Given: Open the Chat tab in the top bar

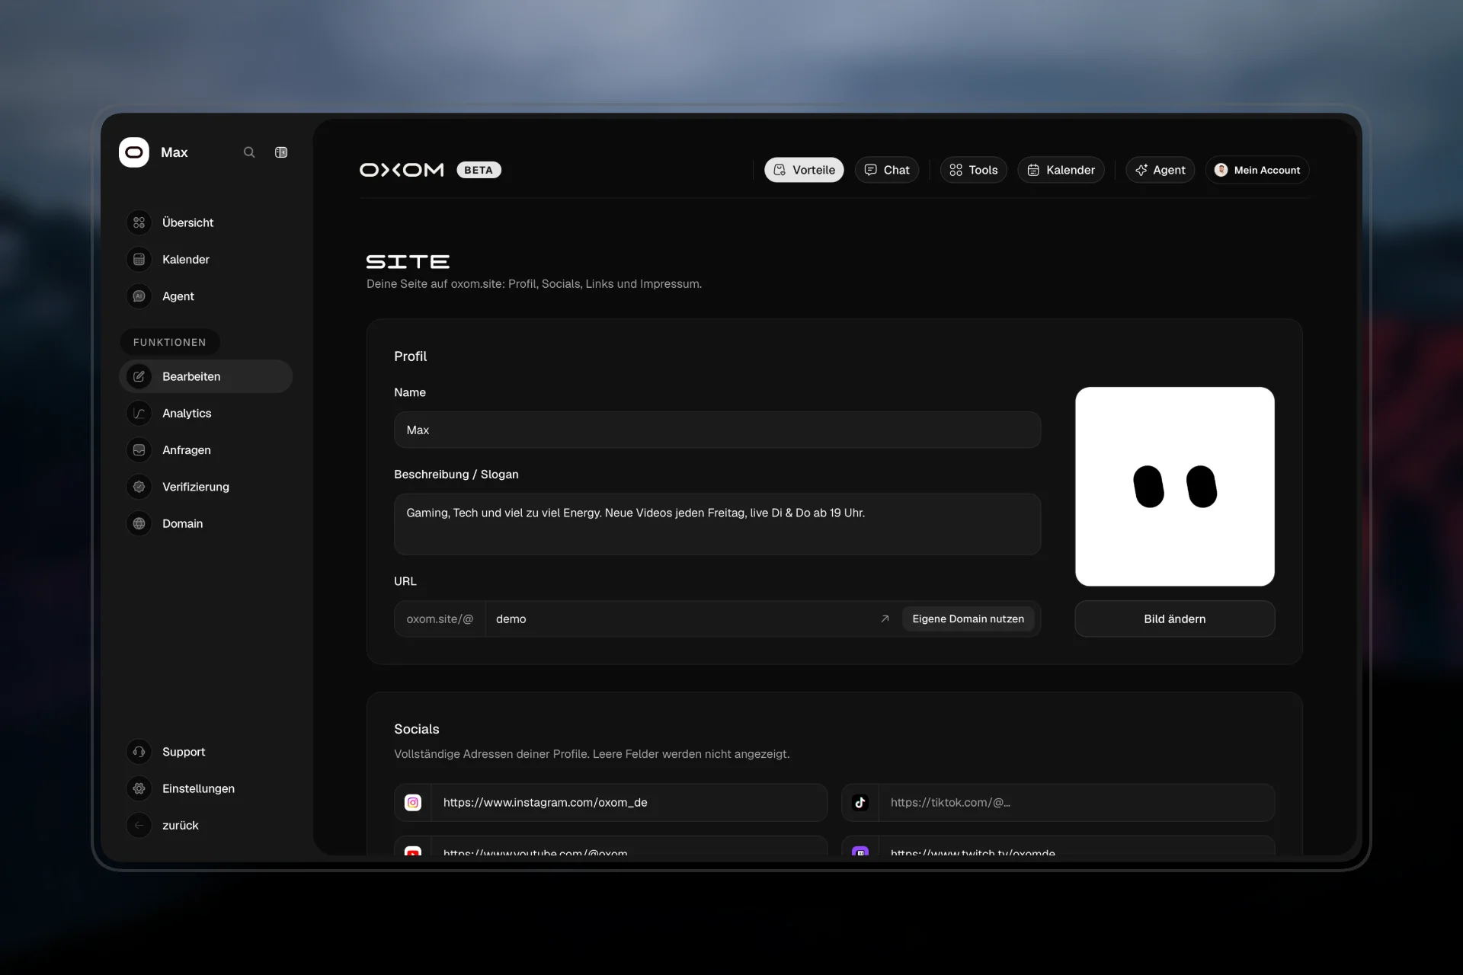Looking at the screenshot, I should (x=887, y=170).
